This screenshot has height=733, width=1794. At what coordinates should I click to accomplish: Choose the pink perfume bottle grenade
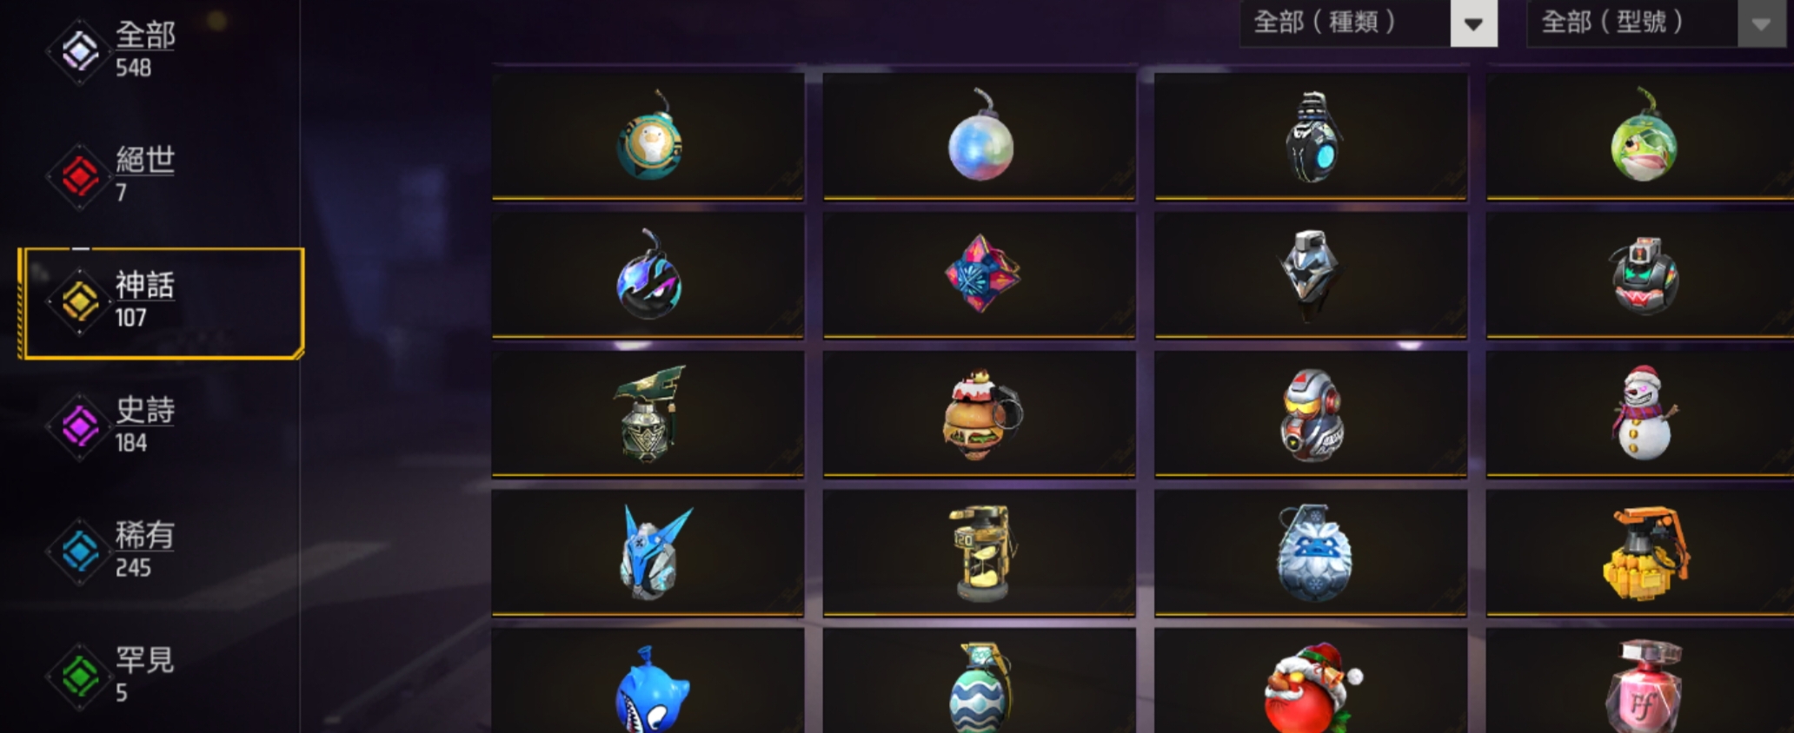click(x=1640, y=683)
